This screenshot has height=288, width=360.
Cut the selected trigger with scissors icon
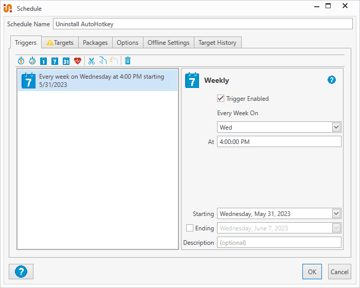[x=92, y=61]
